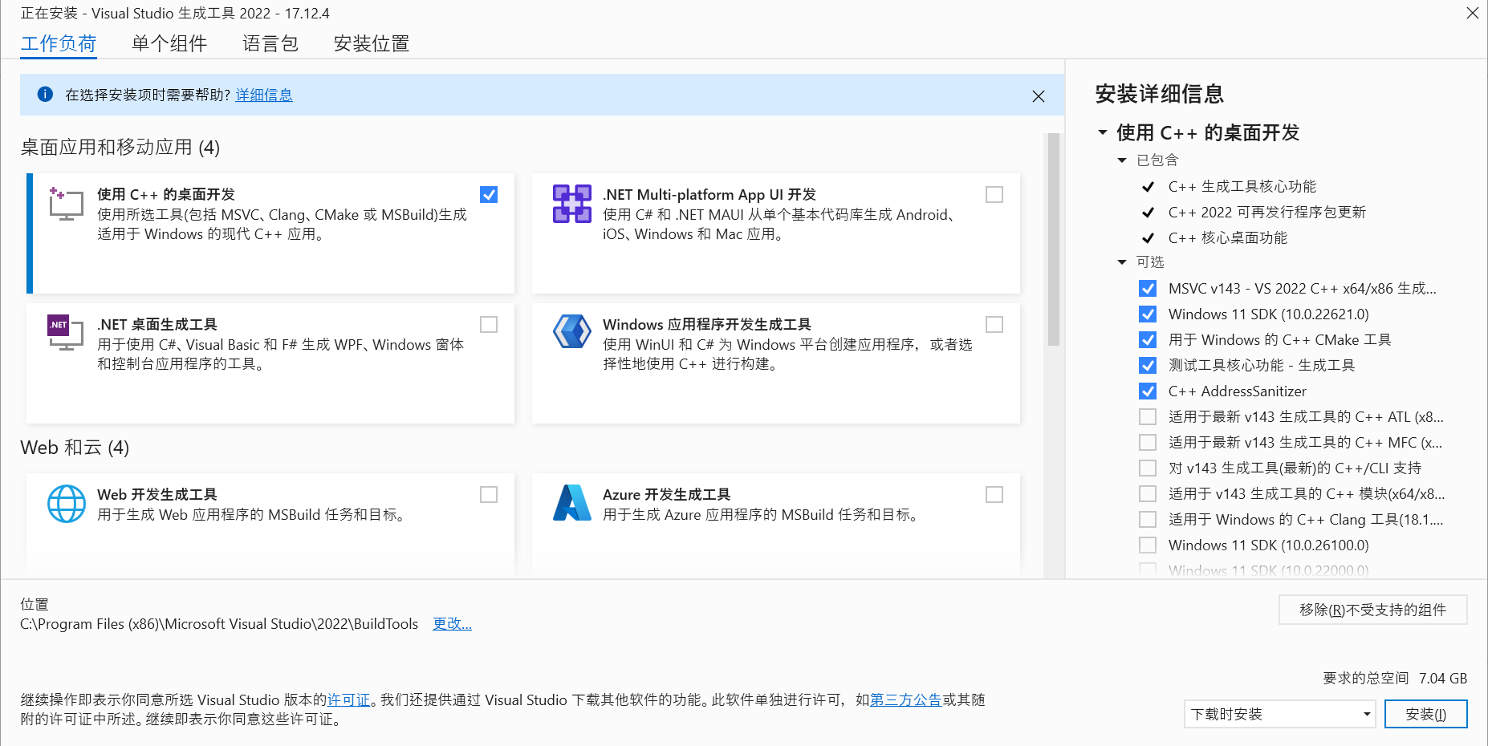Click the 安装 button

pos(1426,714)
